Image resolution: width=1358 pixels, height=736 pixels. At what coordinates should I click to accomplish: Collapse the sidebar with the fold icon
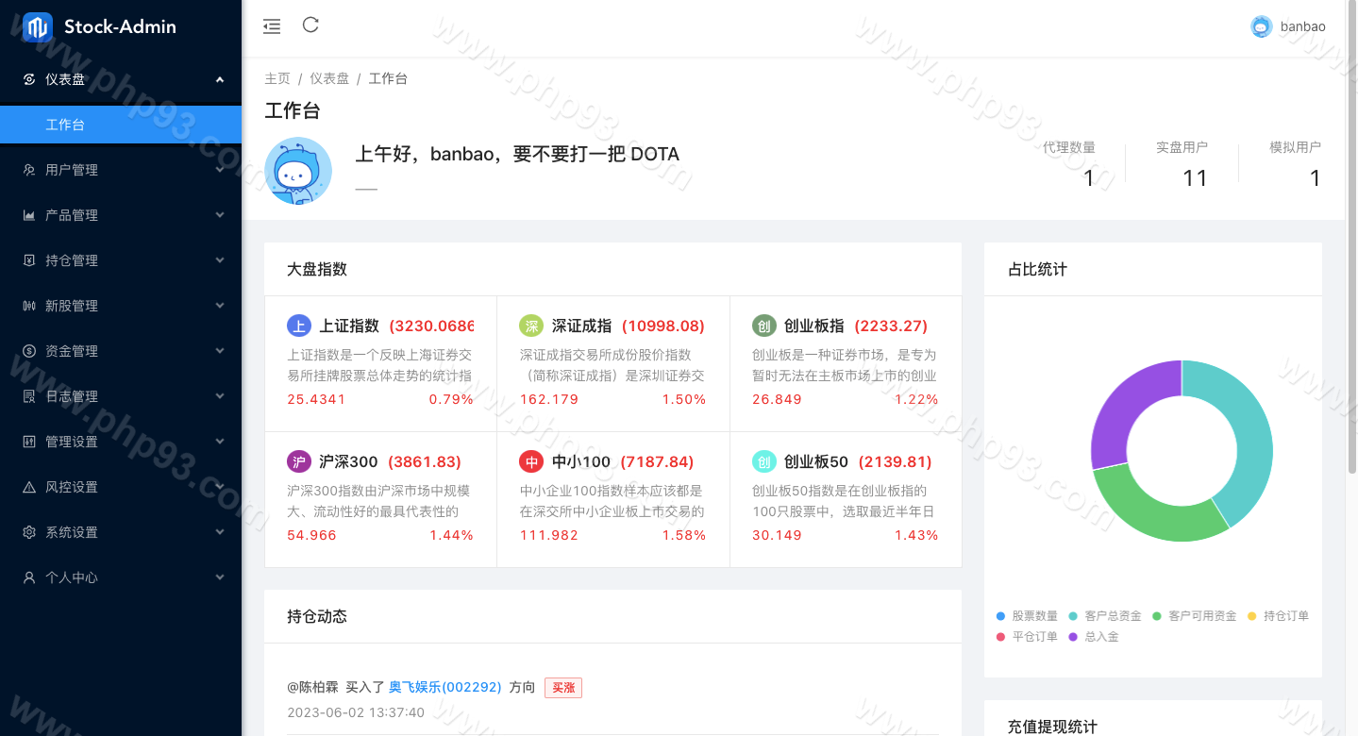tap(272, 26)
